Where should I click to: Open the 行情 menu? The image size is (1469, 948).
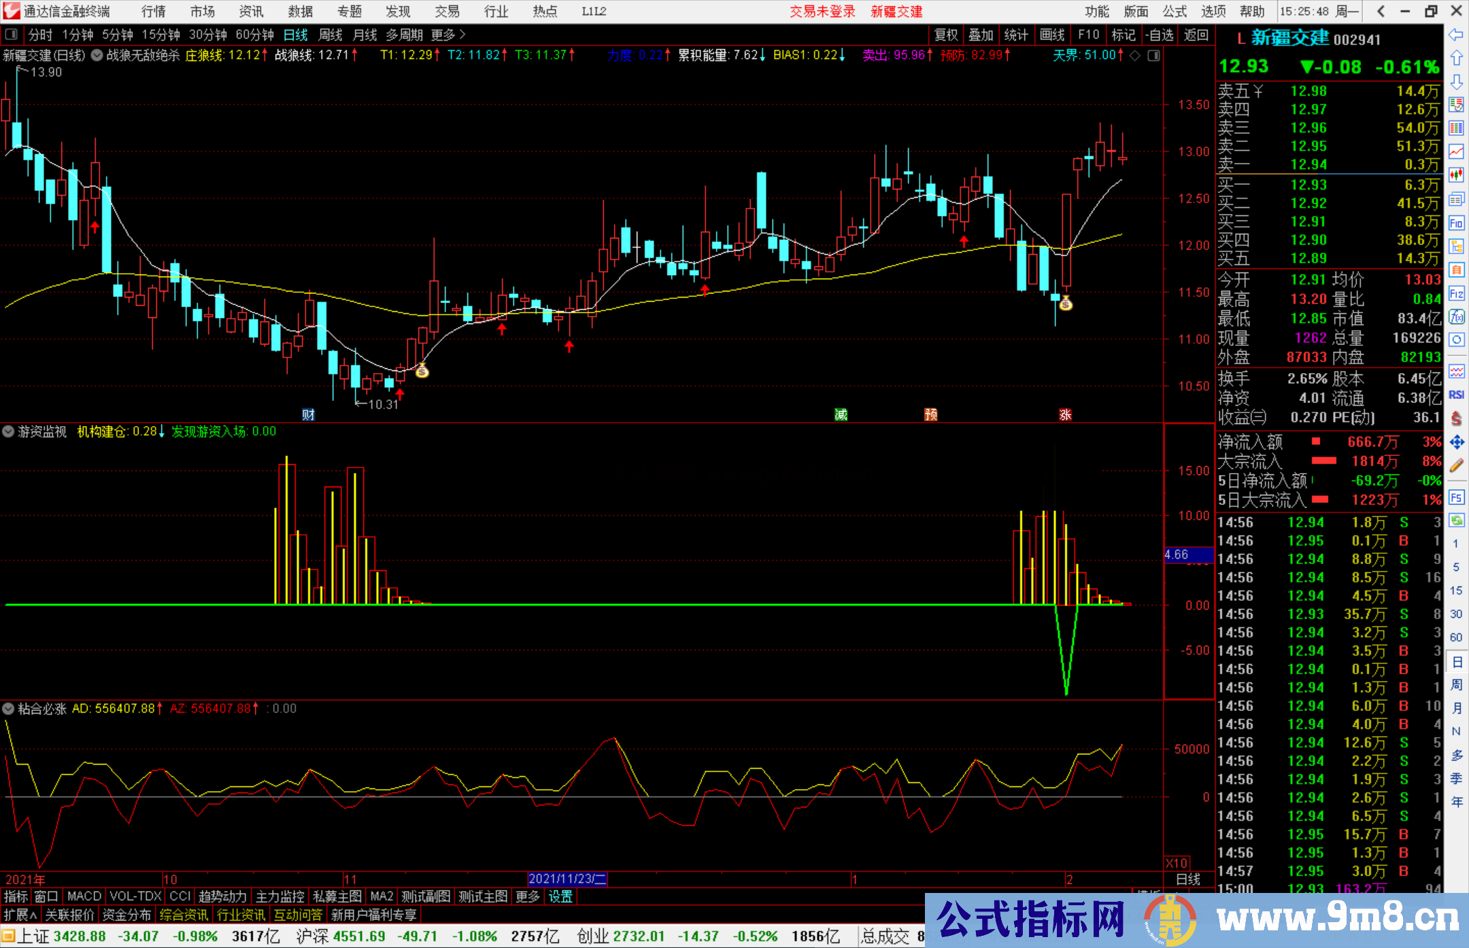coord(153,12)
